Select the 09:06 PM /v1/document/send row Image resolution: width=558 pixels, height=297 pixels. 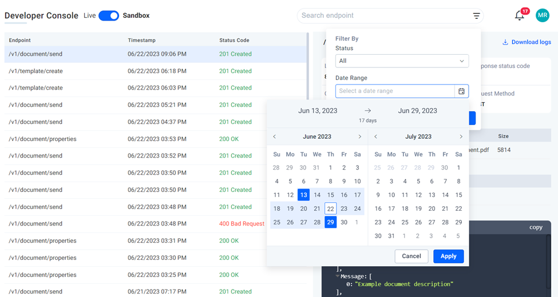(156, 54)
